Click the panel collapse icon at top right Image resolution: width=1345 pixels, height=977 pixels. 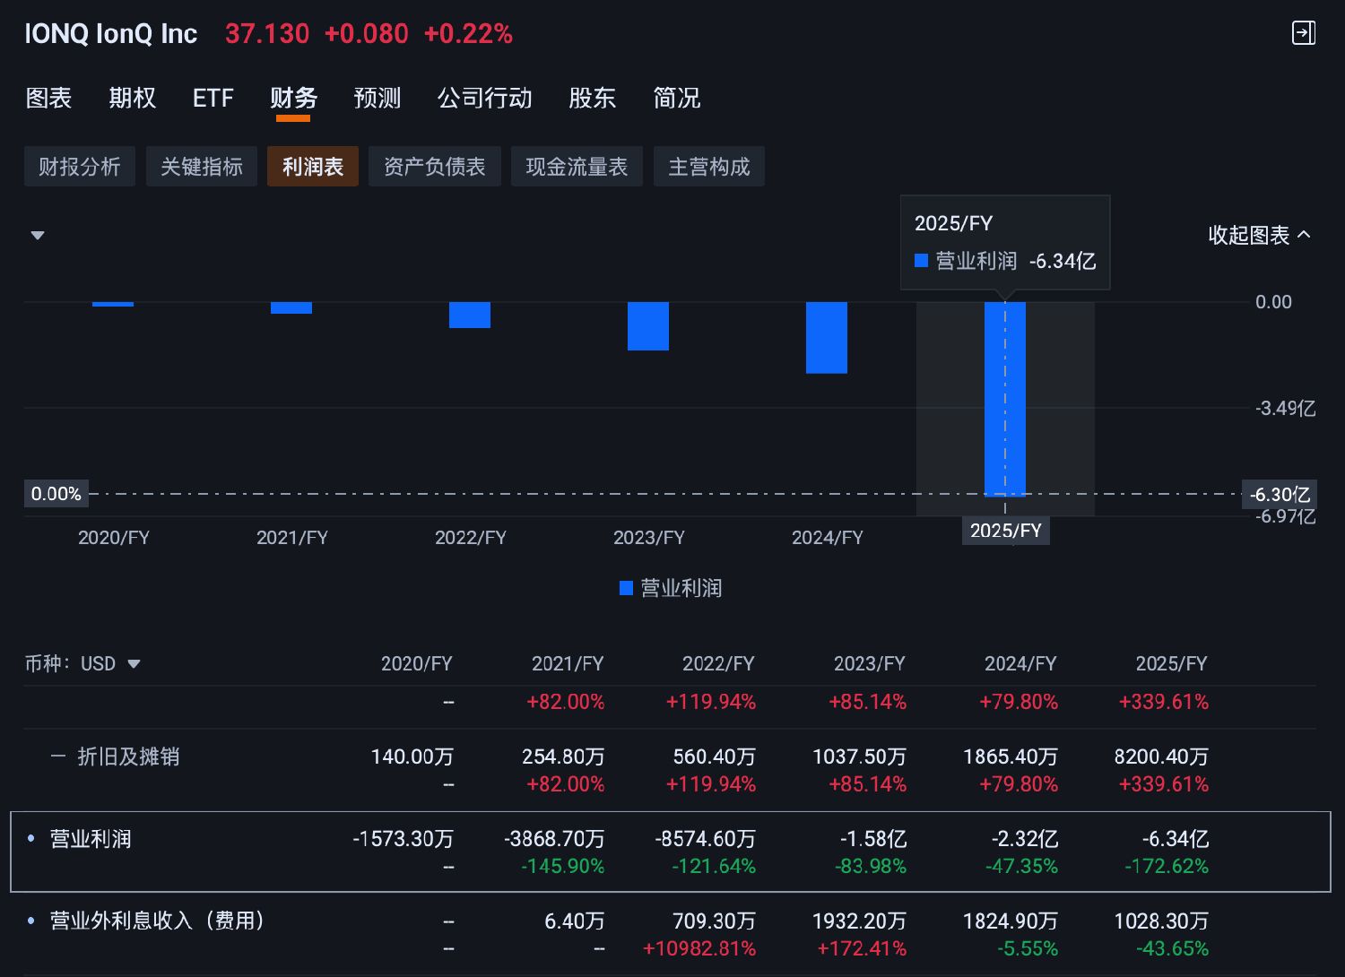(x=1303, y=33)
